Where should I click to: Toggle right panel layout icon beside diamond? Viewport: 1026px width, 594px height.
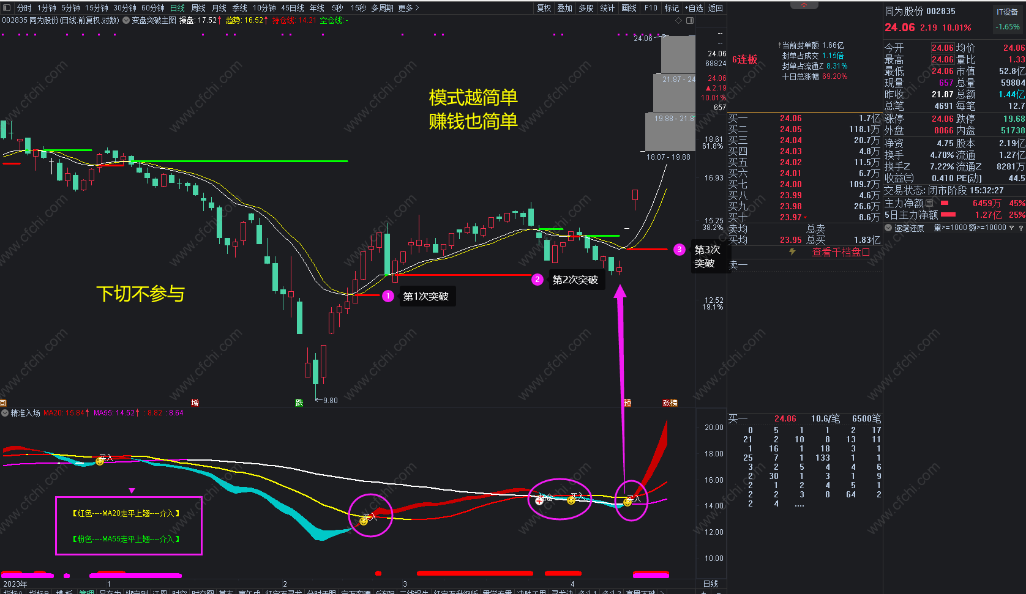click(690, 20)
